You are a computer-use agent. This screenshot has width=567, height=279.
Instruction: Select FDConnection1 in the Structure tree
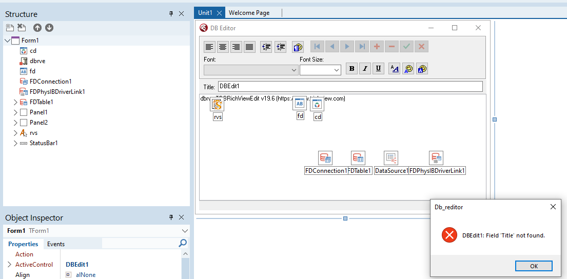[51, 82]
